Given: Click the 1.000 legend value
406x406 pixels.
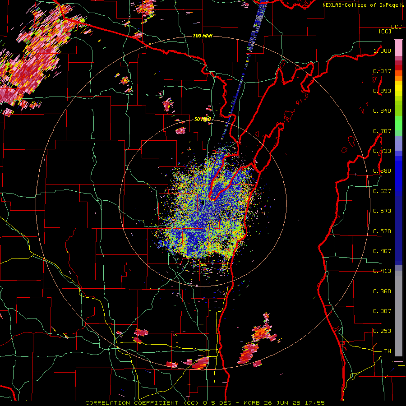Looking at the screenshot, I should point(382,51).
